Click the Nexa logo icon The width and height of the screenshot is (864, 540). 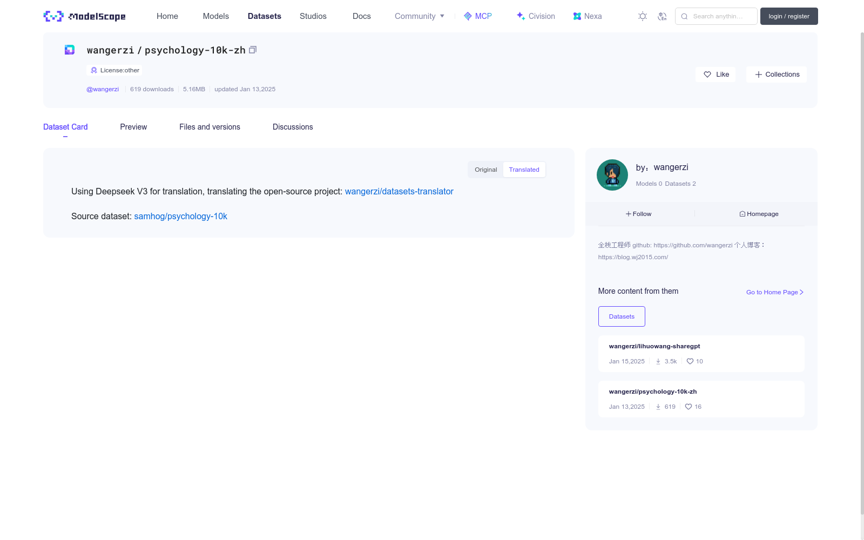click(577, 16)
